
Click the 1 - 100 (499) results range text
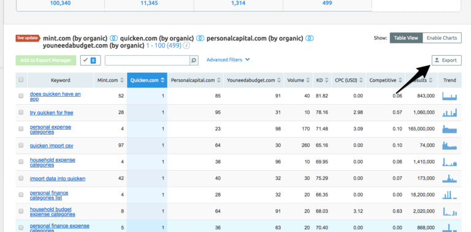click(164, 45)
